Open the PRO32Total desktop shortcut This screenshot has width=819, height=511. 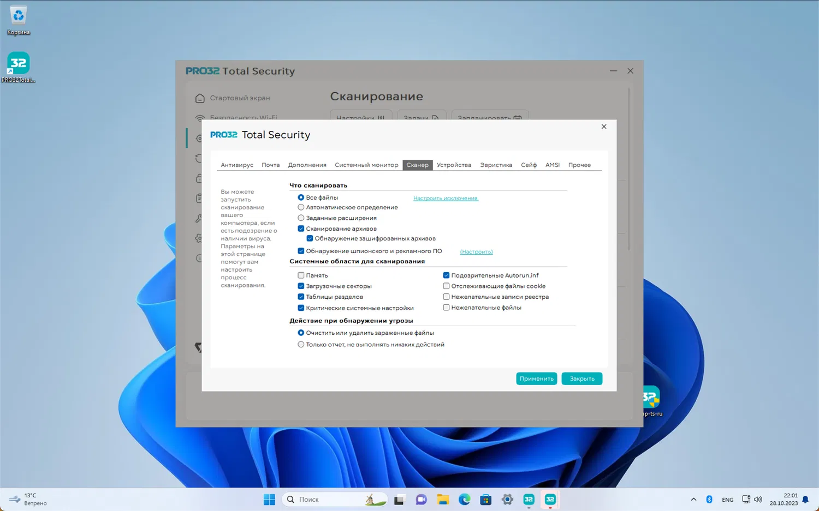19,67
